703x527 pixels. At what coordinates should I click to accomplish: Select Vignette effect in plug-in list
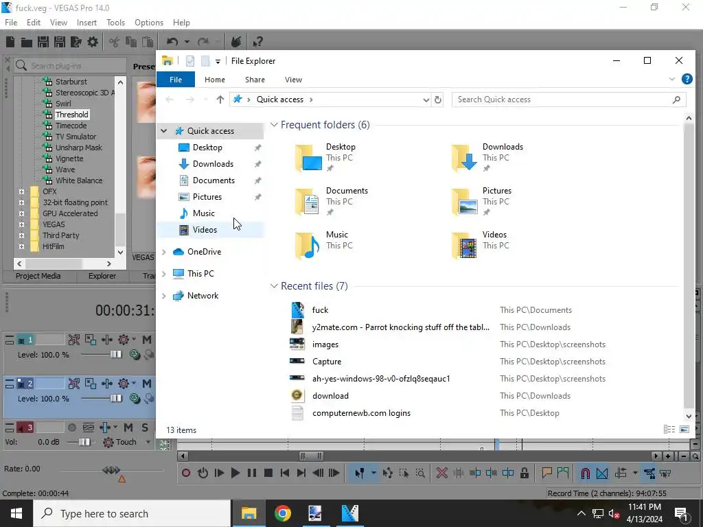point(69,159)
